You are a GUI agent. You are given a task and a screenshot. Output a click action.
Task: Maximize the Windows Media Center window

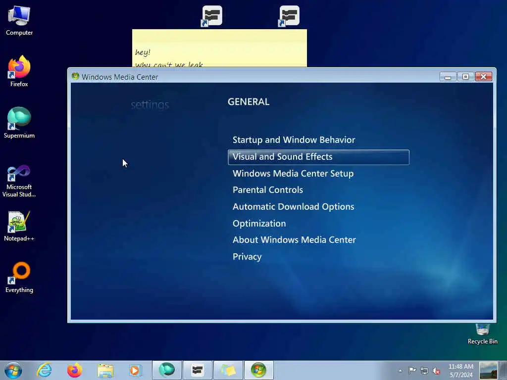465,77
